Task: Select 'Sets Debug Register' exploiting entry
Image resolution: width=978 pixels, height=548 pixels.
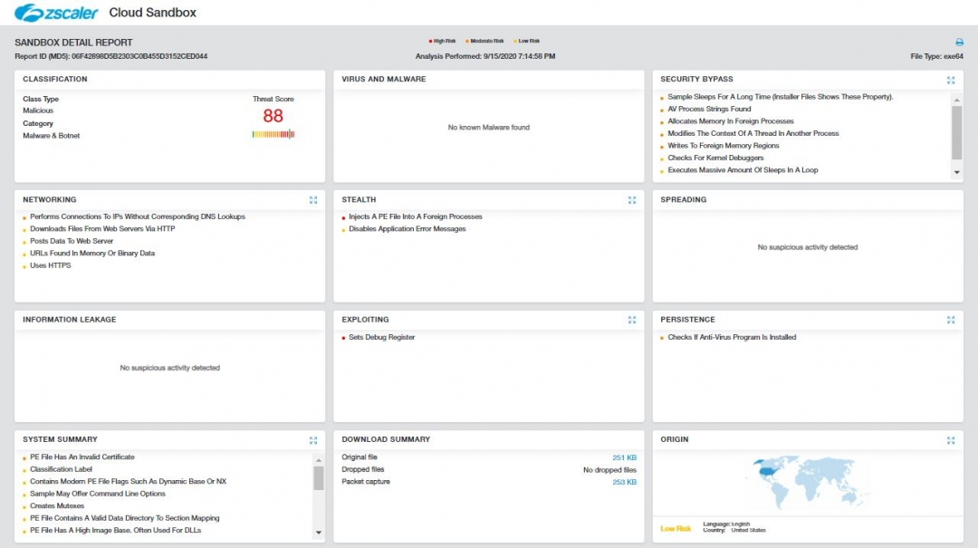Action: tap(381, 338)
